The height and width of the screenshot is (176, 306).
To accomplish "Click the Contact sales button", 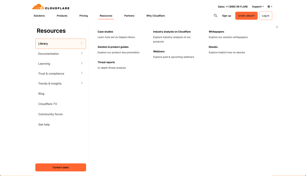I will (x=61, y=167).
